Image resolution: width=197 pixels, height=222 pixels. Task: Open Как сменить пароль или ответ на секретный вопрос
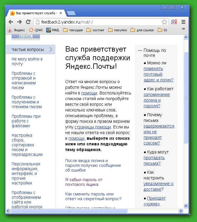(93, 196)
